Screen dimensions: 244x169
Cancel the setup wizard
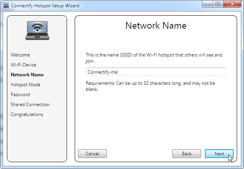click(92, 153)
